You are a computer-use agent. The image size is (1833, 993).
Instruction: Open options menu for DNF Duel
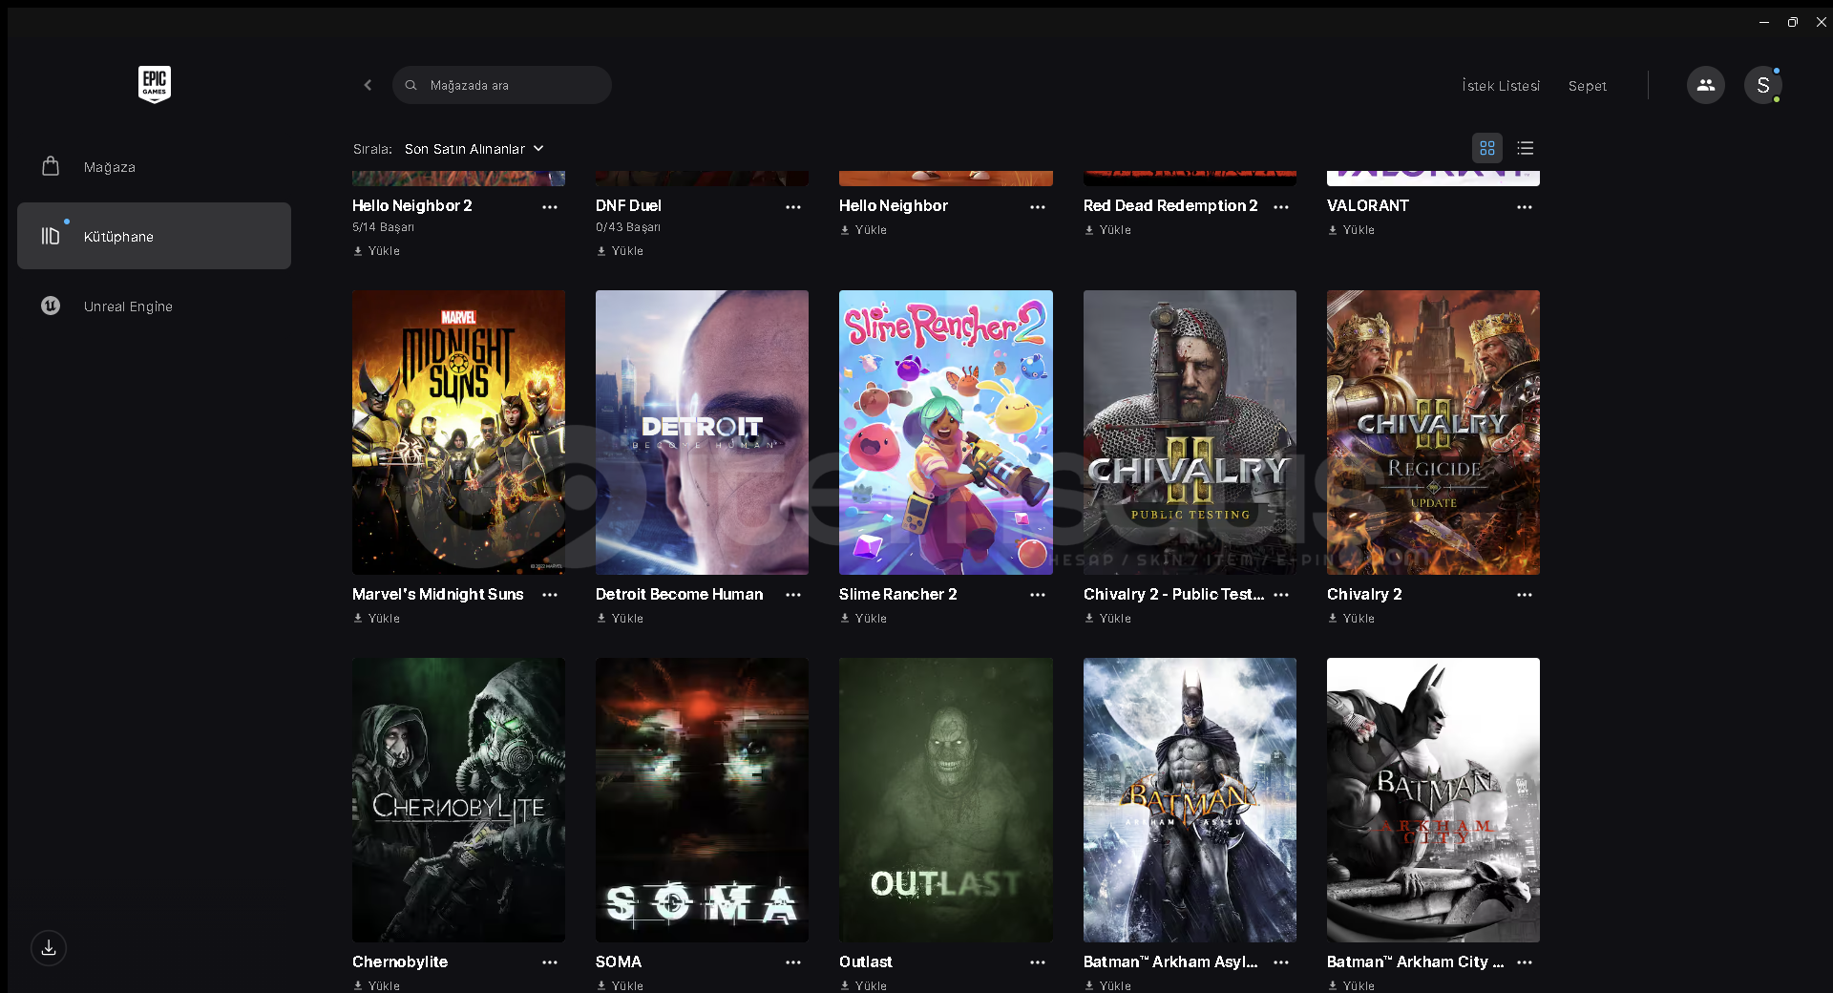793,206
